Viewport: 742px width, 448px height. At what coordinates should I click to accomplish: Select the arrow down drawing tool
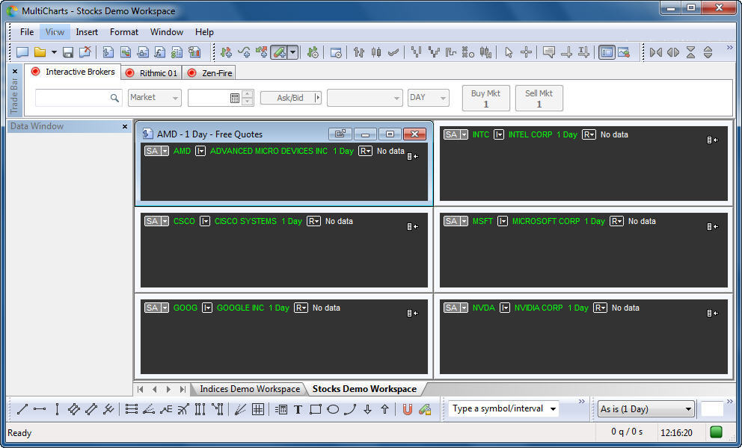click(368, 409)
